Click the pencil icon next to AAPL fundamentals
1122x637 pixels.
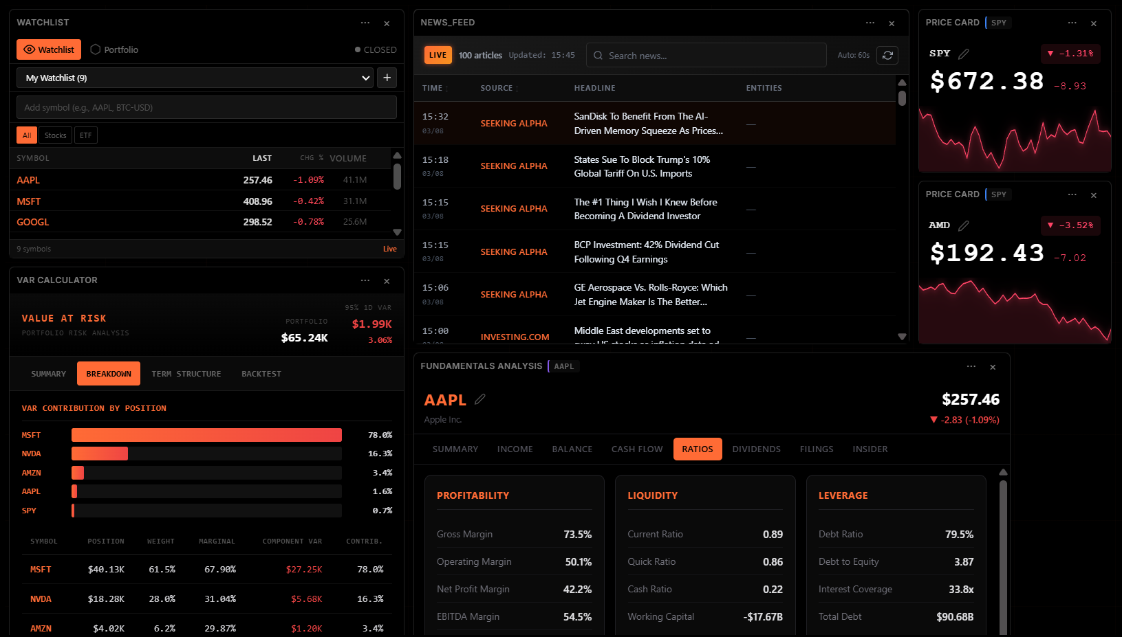point(479,399)
